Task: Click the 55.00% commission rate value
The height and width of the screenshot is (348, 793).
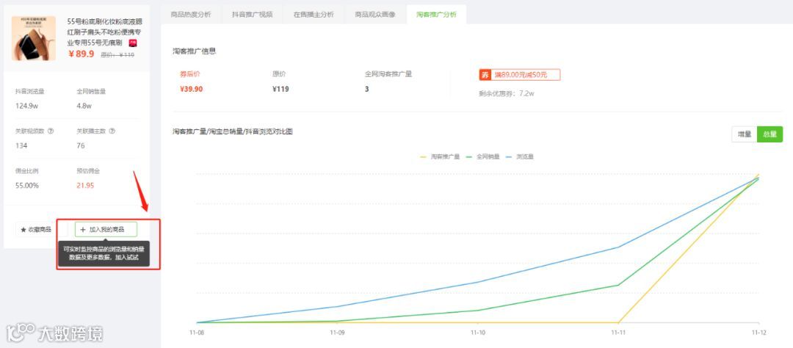Action: [x=27, y=186]
